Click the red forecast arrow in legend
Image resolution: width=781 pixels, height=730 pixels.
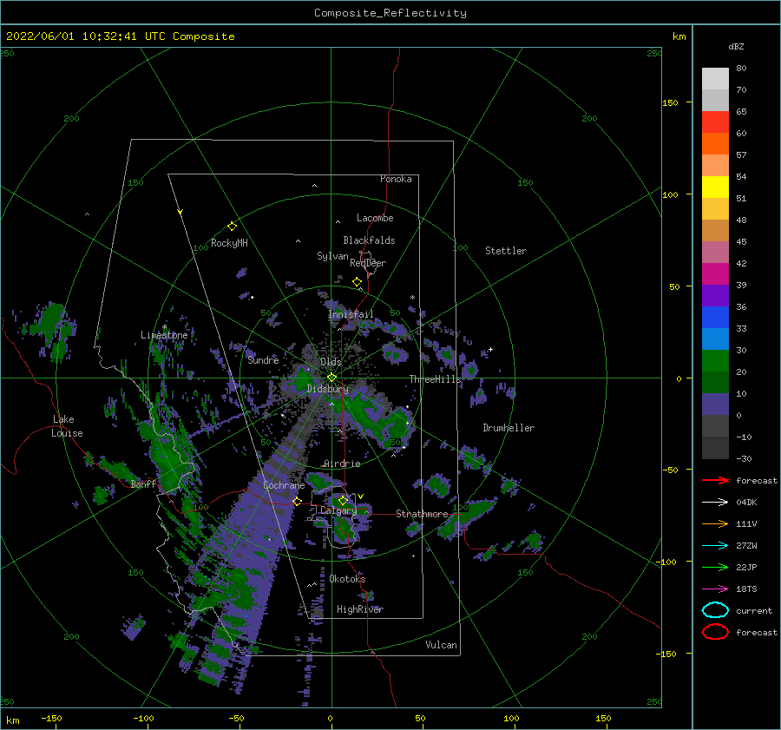click(715, 480)
